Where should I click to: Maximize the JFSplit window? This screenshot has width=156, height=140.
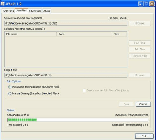146,4
